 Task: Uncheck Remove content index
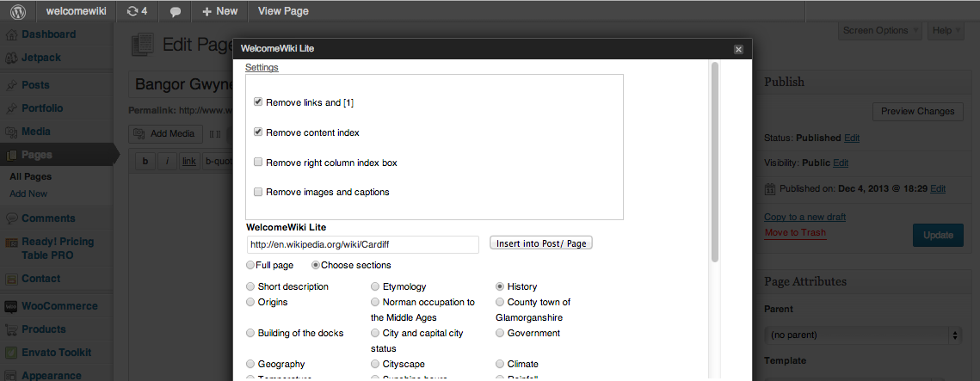pyautogui.click(x=257, y=132)
